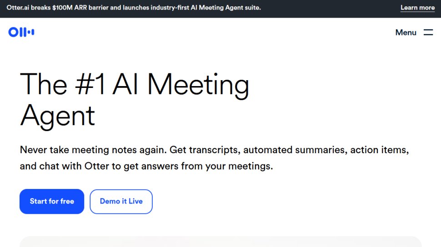
Task: Open the hamburger menu icon
Action: pyautogui.click(x=428, y=32)
